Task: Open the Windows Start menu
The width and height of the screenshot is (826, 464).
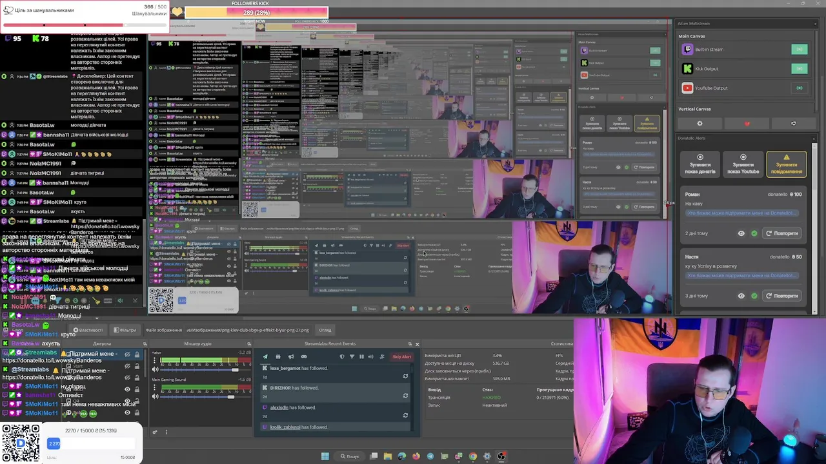Action: [x=325, y=456]
